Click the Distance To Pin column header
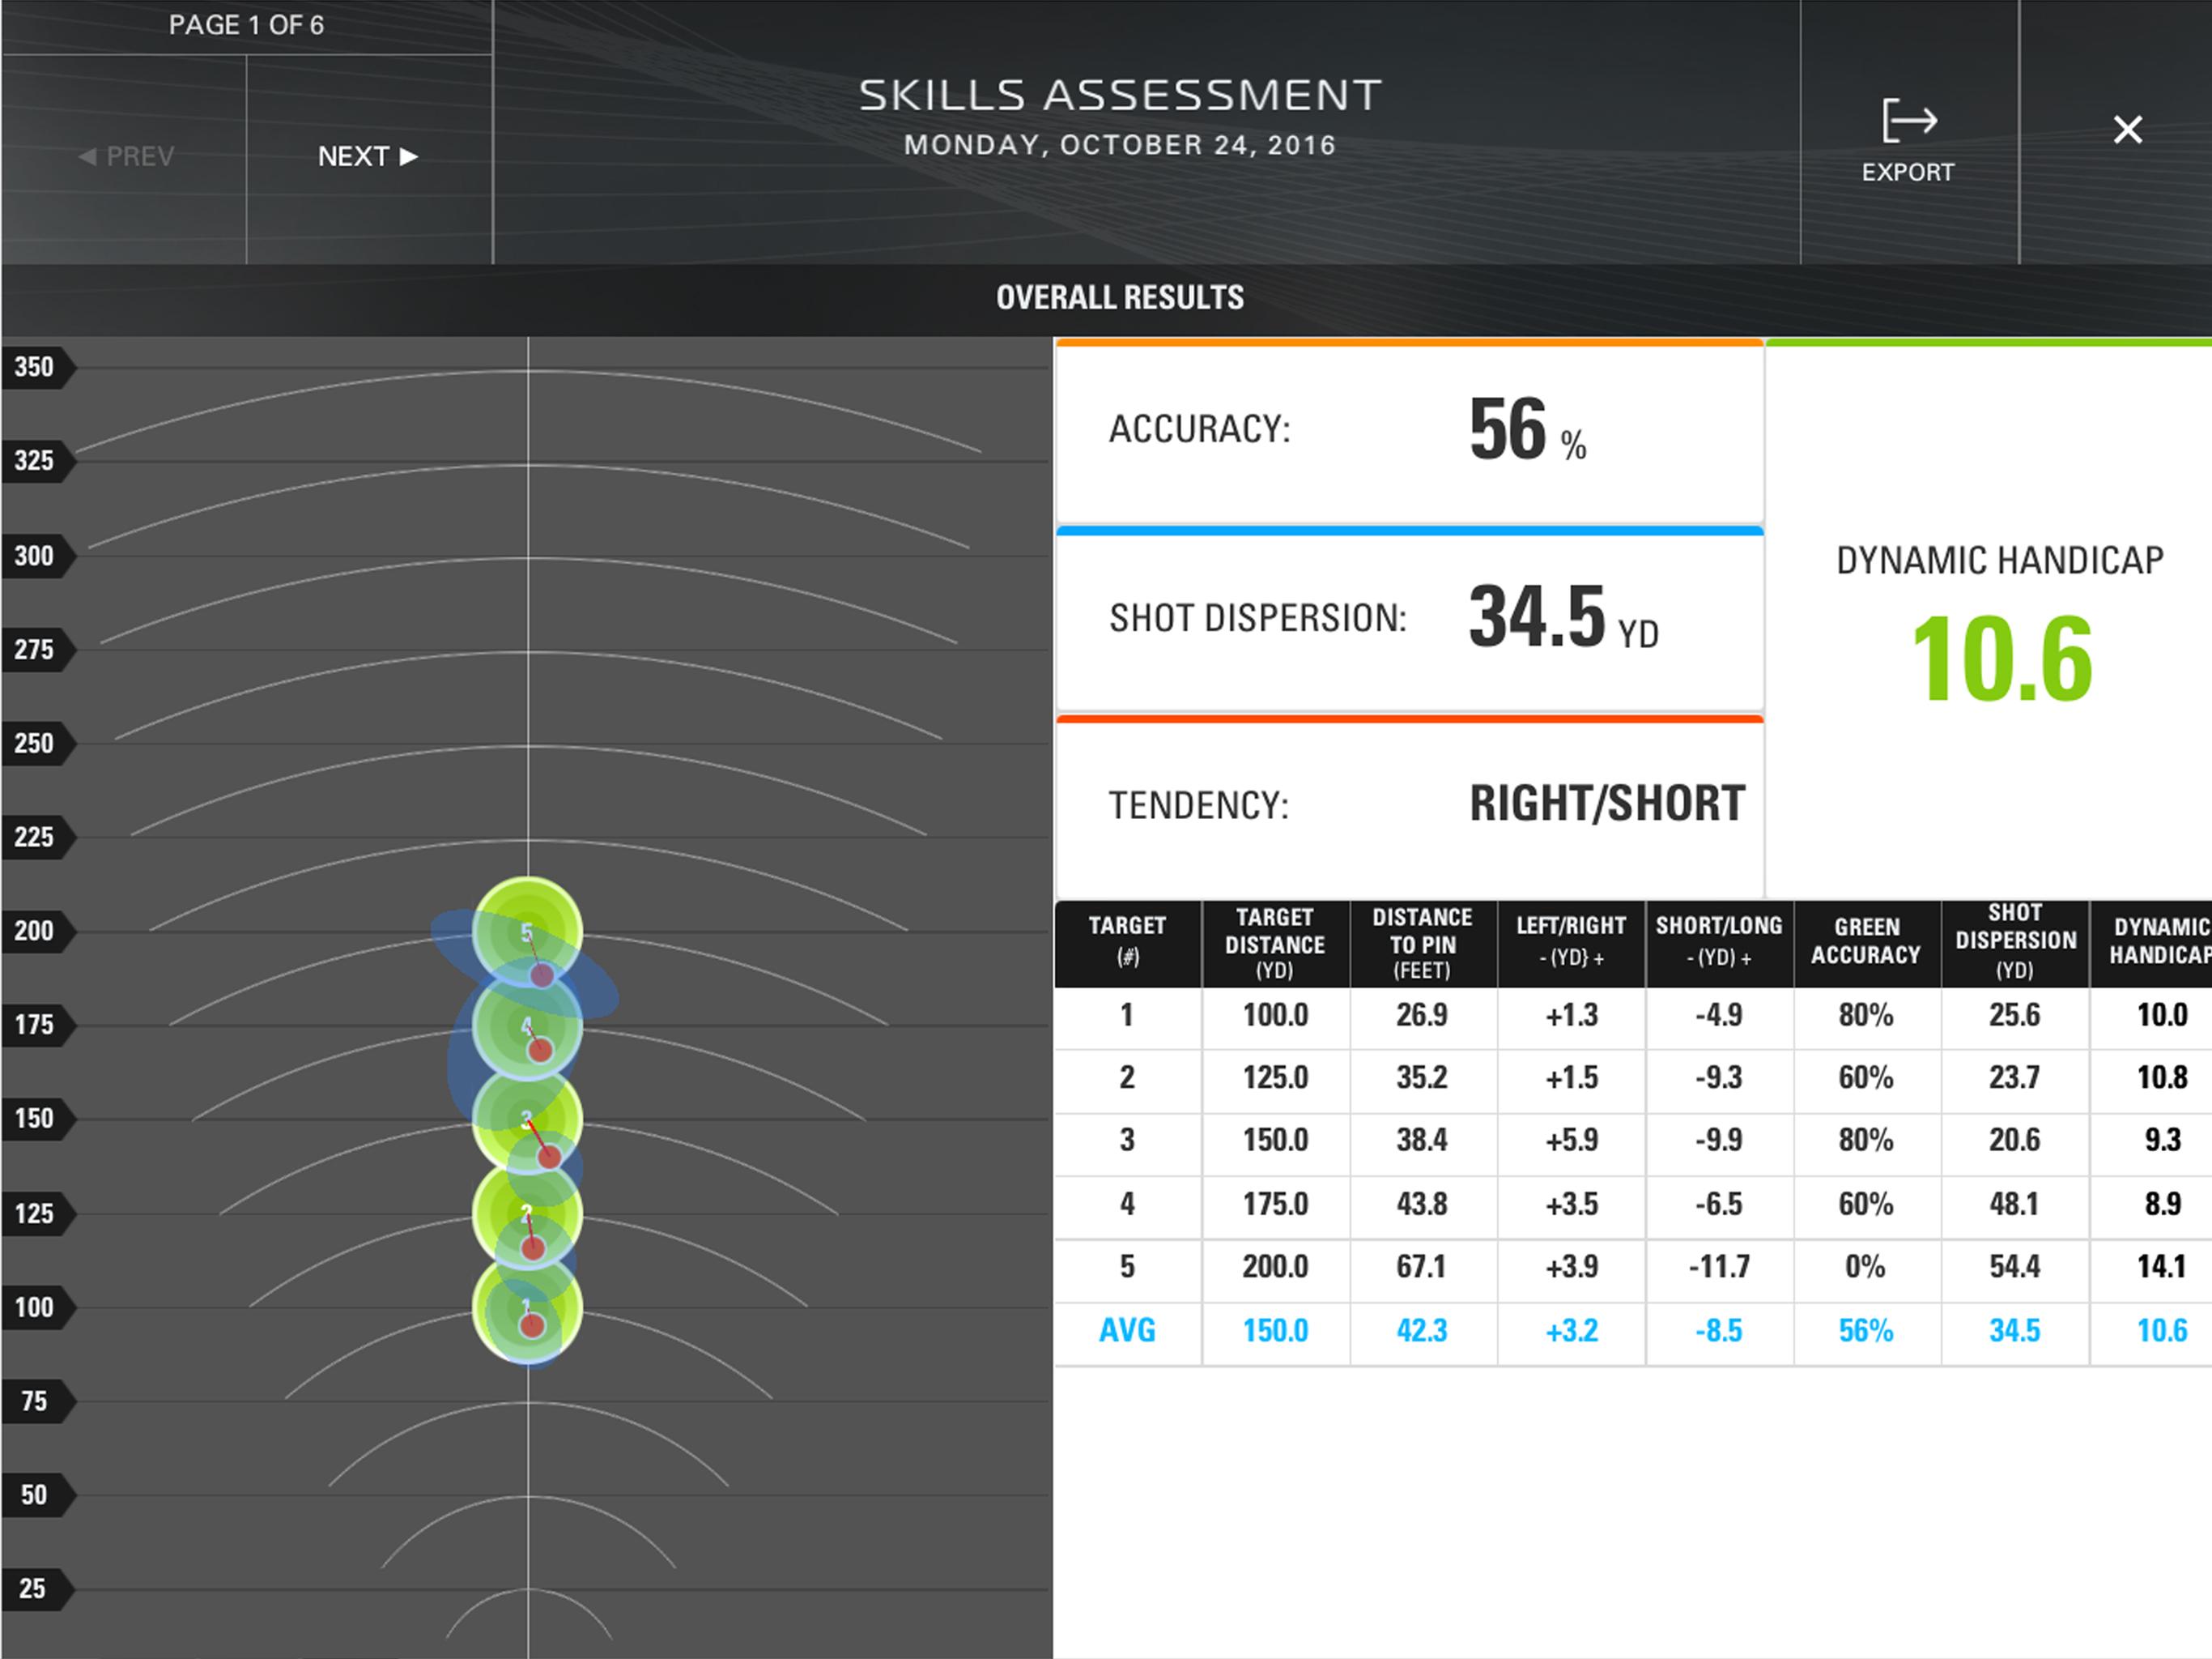Image resolution: width=2212 pixels, height=1659 pixels. click(1421, 943)
